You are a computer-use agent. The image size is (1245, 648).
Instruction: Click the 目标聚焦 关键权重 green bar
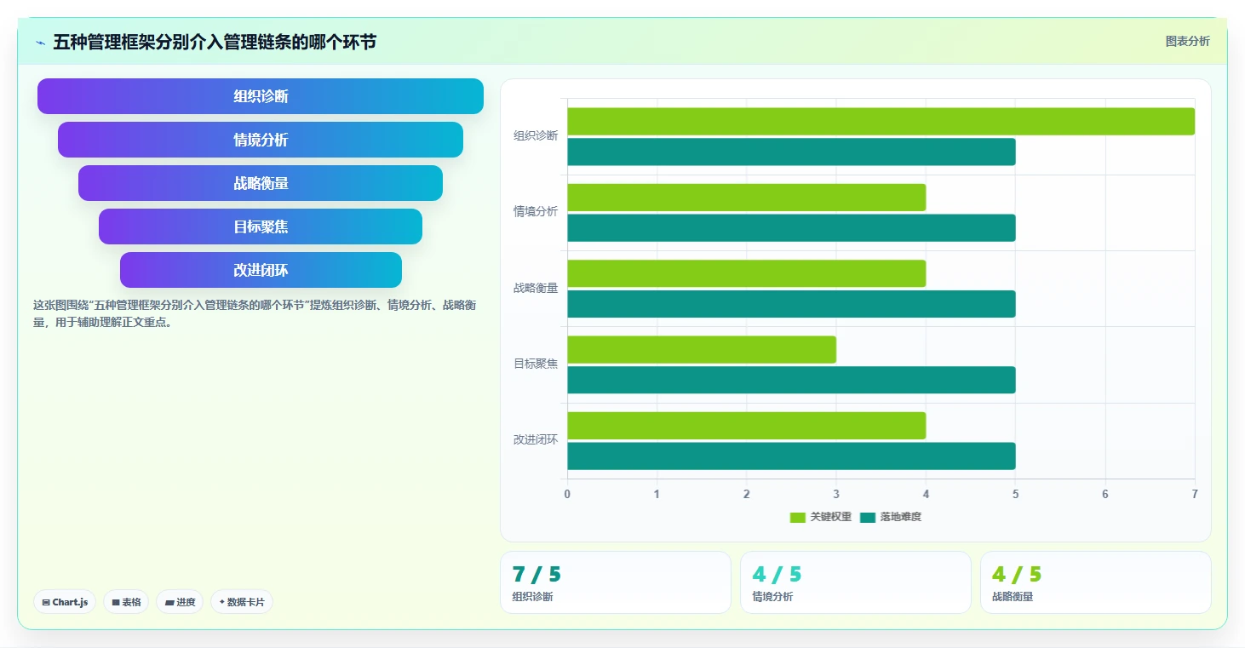point(702,349)
